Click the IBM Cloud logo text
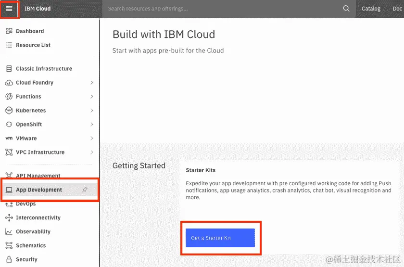 tap(38, 9)
